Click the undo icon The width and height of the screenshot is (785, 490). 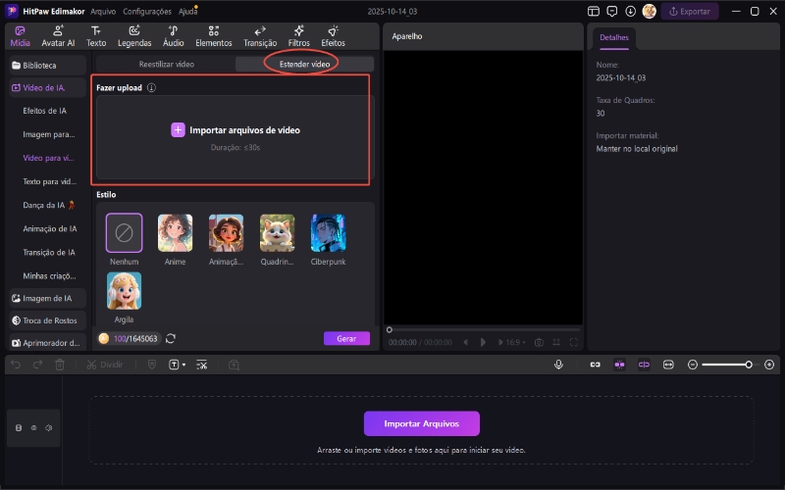click(16, 365)
